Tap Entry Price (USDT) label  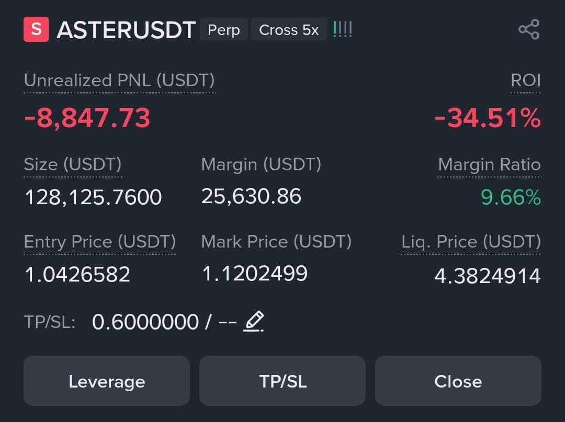coord(100,241)
